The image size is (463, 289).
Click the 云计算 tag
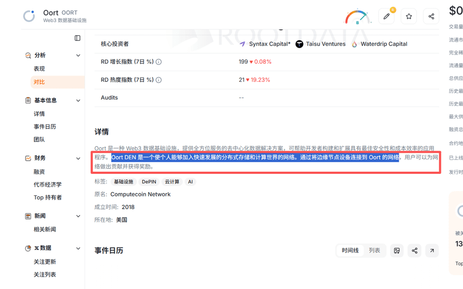[x=172, y=182]
